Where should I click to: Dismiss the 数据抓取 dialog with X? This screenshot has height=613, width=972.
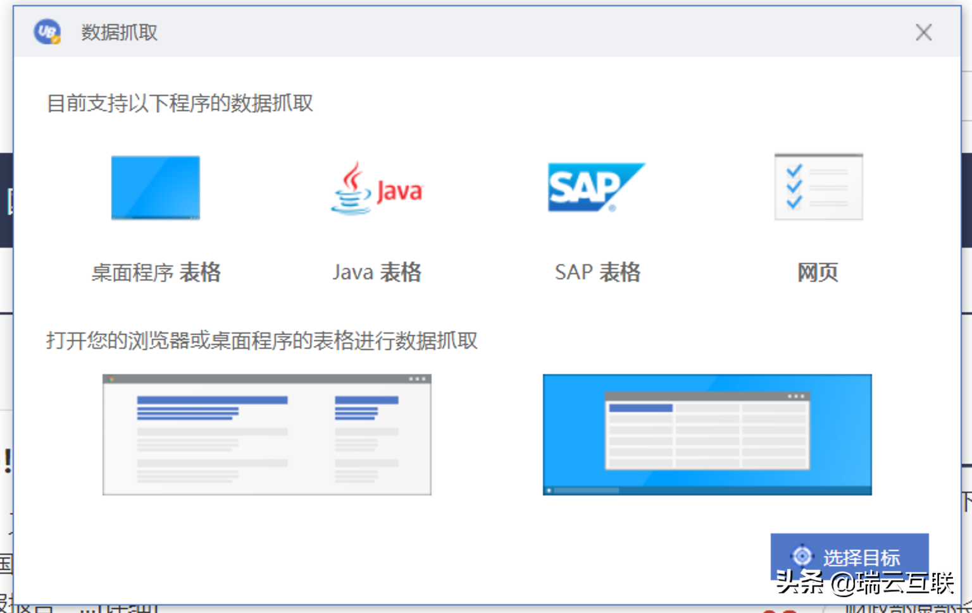click(923, 32)
